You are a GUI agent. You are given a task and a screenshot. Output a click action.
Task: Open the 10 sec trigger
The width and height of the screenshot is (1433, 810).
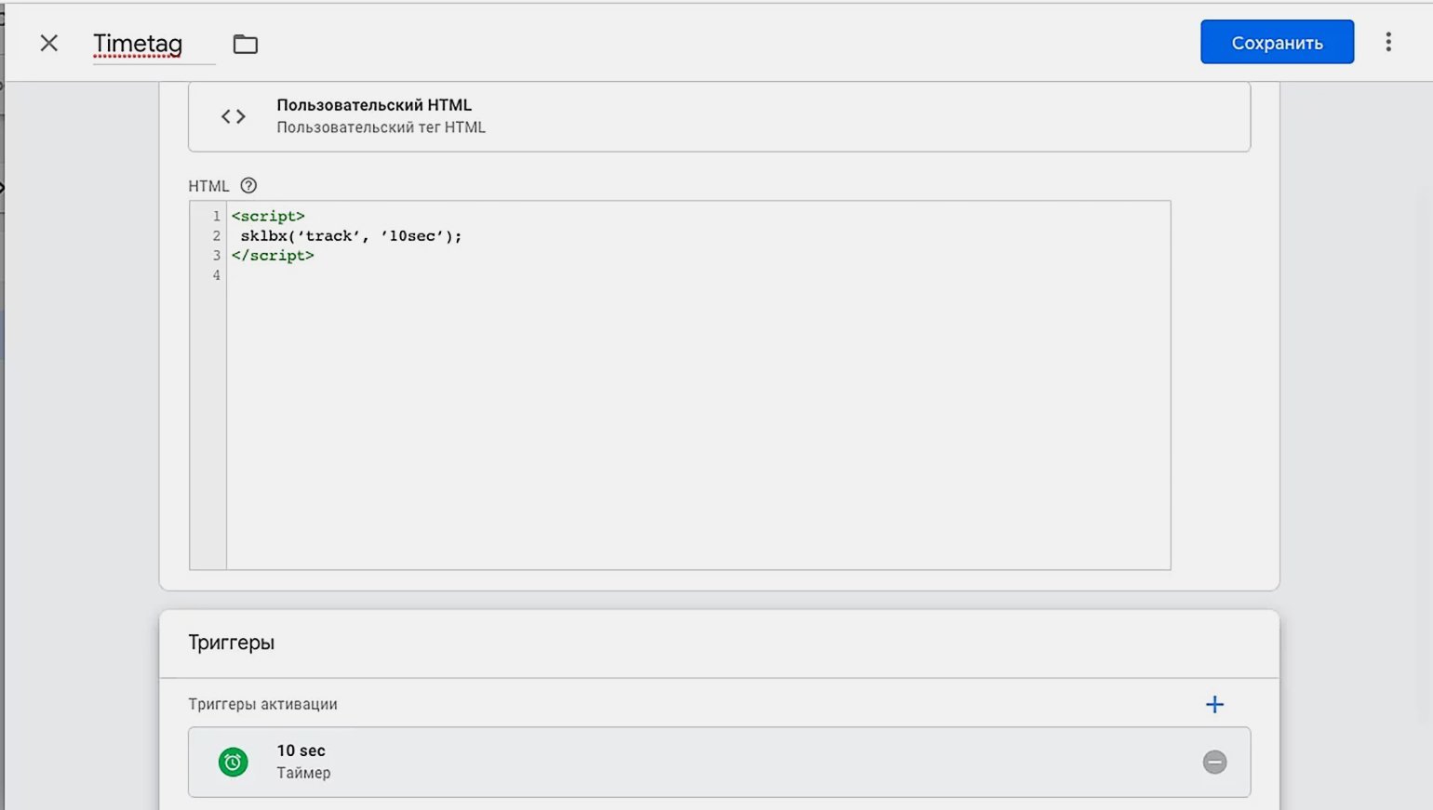pos(301,751)
